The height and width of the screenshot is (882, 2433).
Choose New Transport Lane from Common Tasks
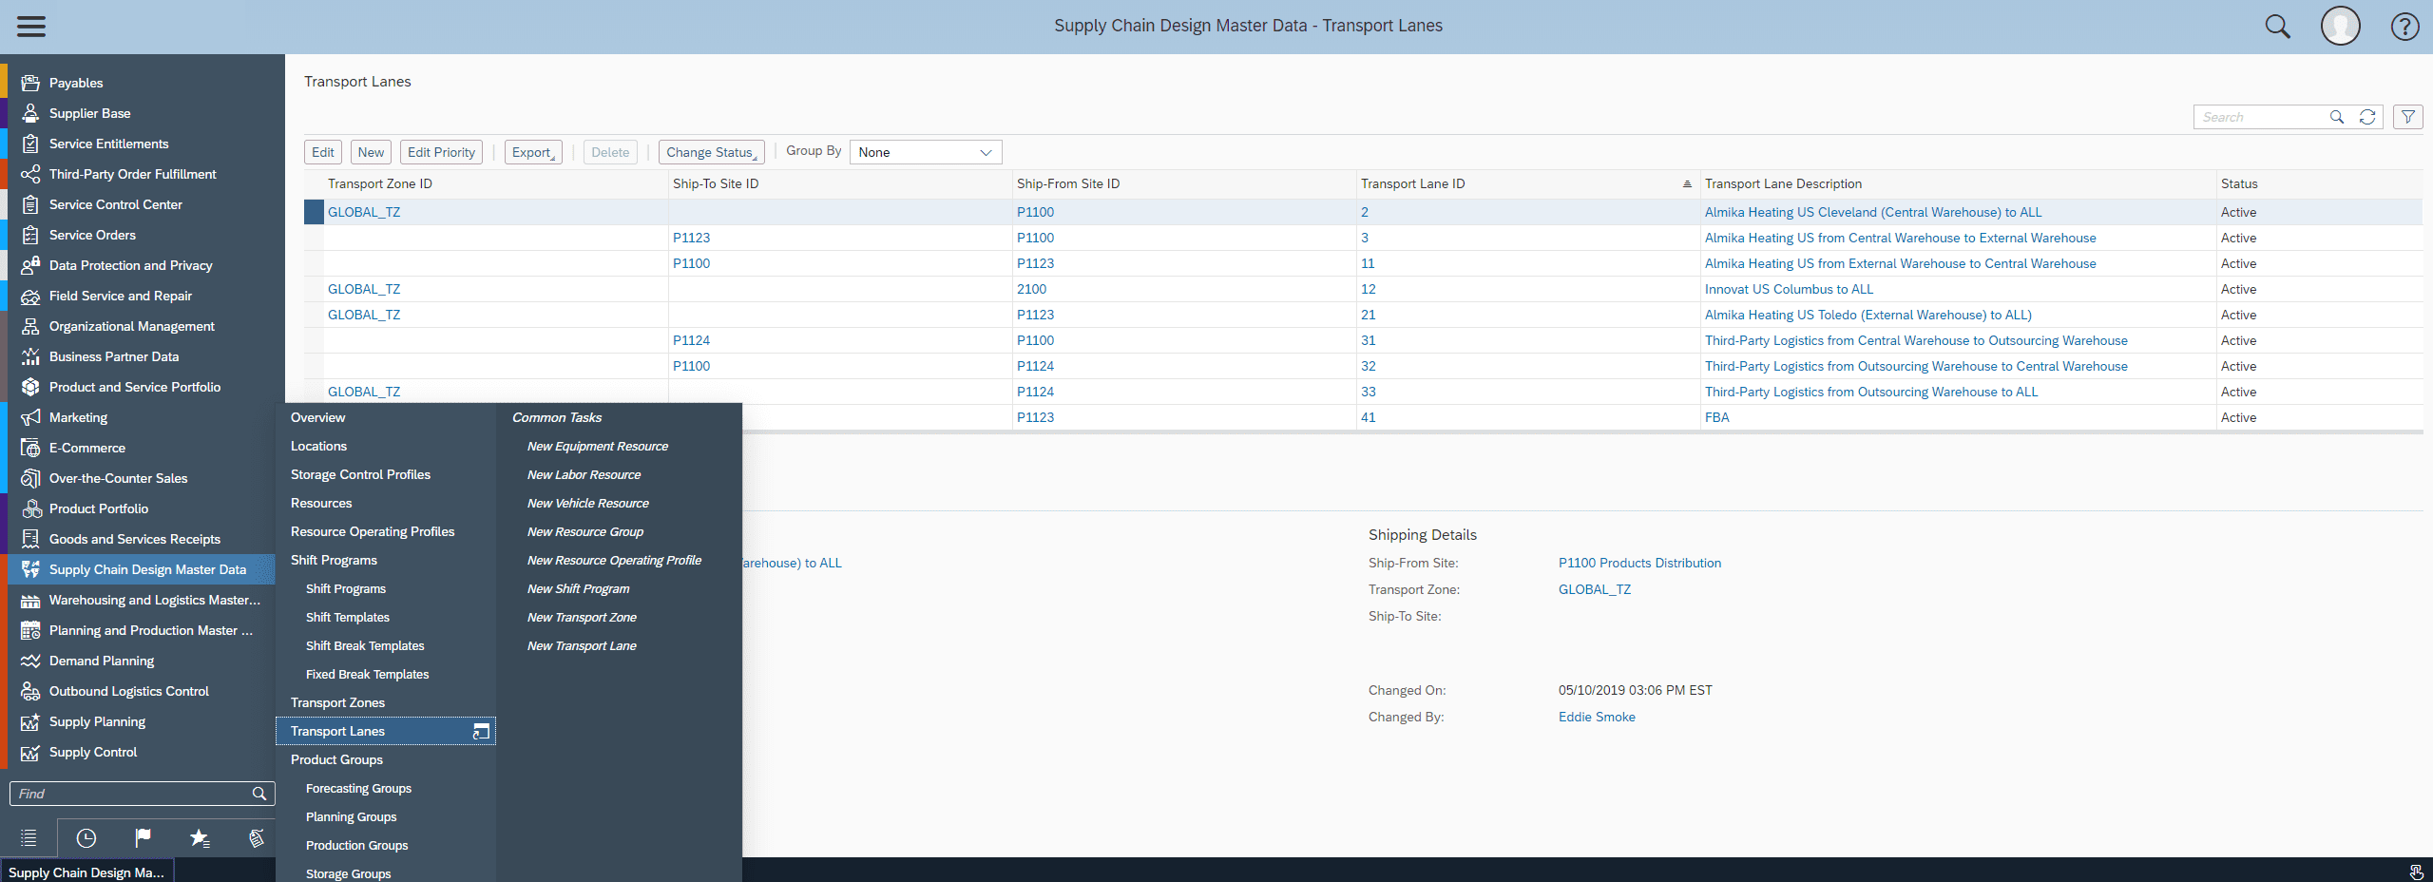coord(581,645)
